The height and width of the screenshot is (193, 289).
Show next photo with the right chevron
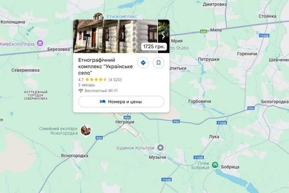pyautogui.click(x=163, y=36)
